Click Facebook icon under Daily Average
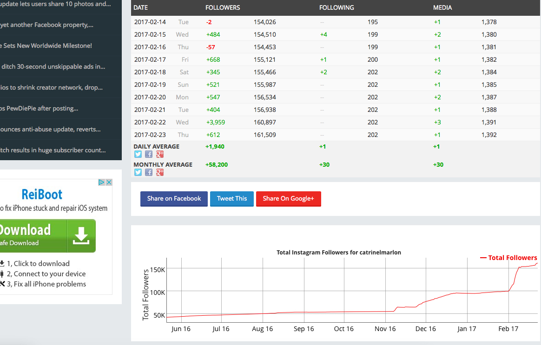Viewport: 541px width, 345px height. [x=149, y=155]
